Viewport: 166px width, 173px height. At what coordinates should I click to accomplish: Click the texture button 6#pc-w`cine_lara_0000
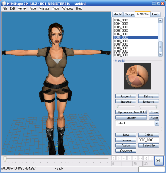pyautogui.click(x=131, y=112)
